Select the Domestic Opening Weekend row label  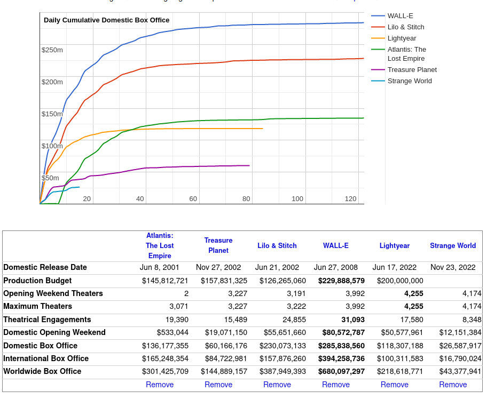point(54,332)
